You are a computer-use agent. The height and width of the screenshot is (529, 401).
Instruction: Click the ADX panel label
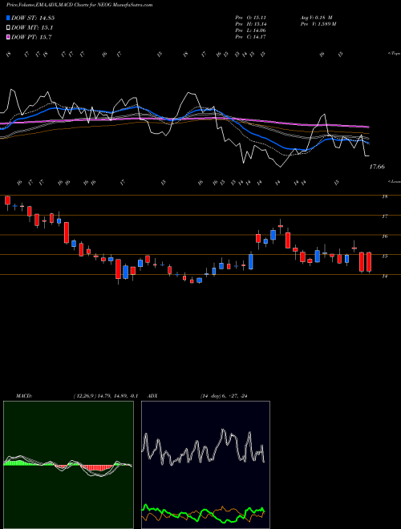click(153, 396)
